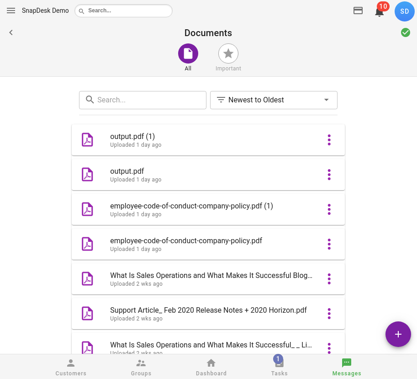Open the output.pdf document name

(x=127, y=171)
